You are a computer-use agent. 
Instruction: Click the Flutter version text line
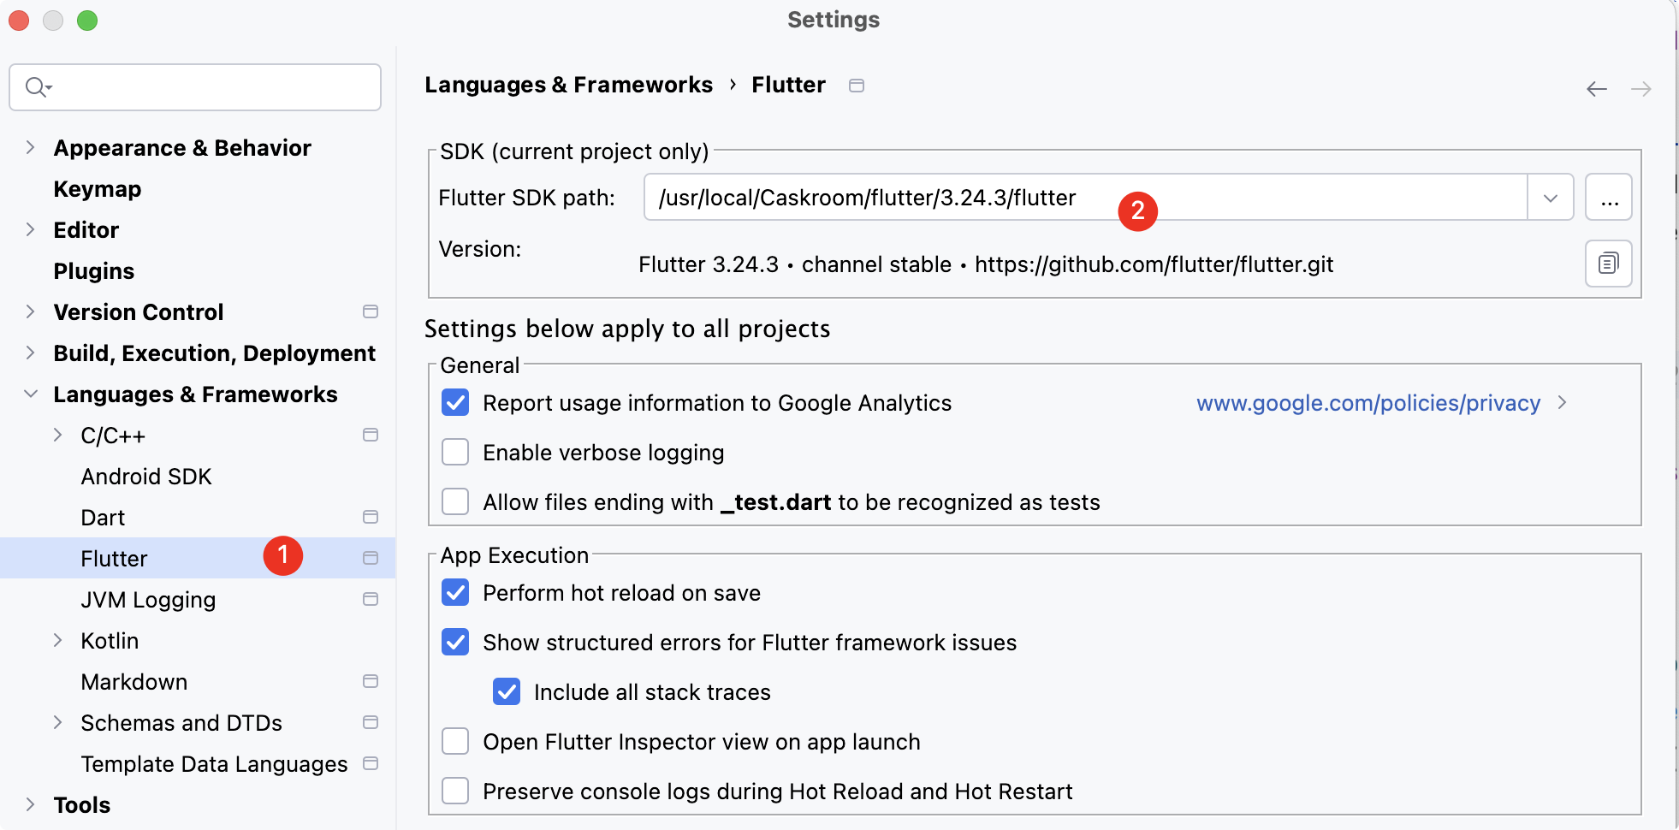pos(986,264)
